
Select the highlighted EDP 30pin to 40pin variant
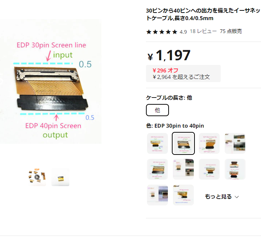[x=183, y=143]
